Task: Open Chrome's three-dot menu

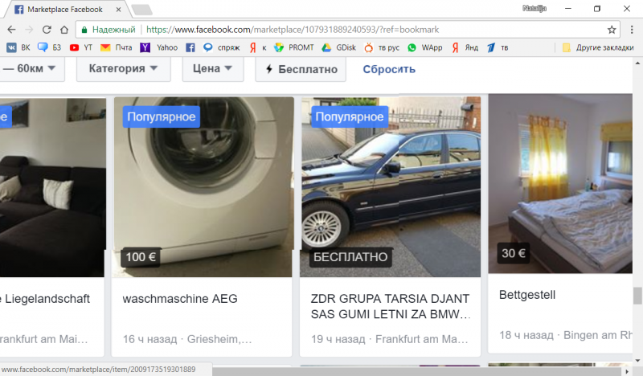Action: pos(631,30)
